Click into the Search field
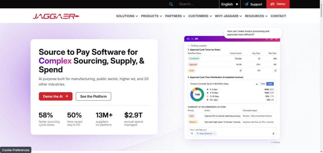 tap(197, 4)
